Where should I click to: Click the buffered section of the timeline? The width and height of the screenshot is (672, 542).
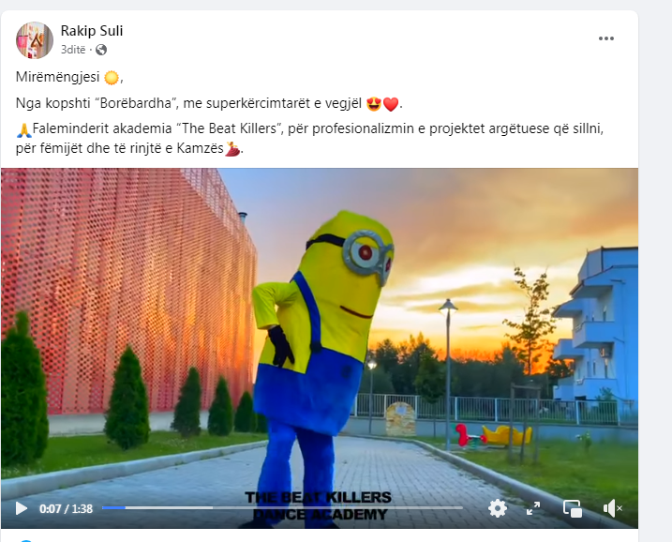pos(170,507)
